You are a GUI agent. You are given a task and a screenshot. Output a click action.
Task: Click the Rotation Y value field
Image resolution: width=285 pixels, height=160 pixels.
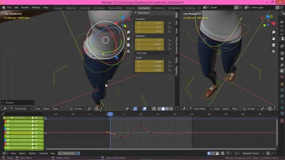click(150, 44)
